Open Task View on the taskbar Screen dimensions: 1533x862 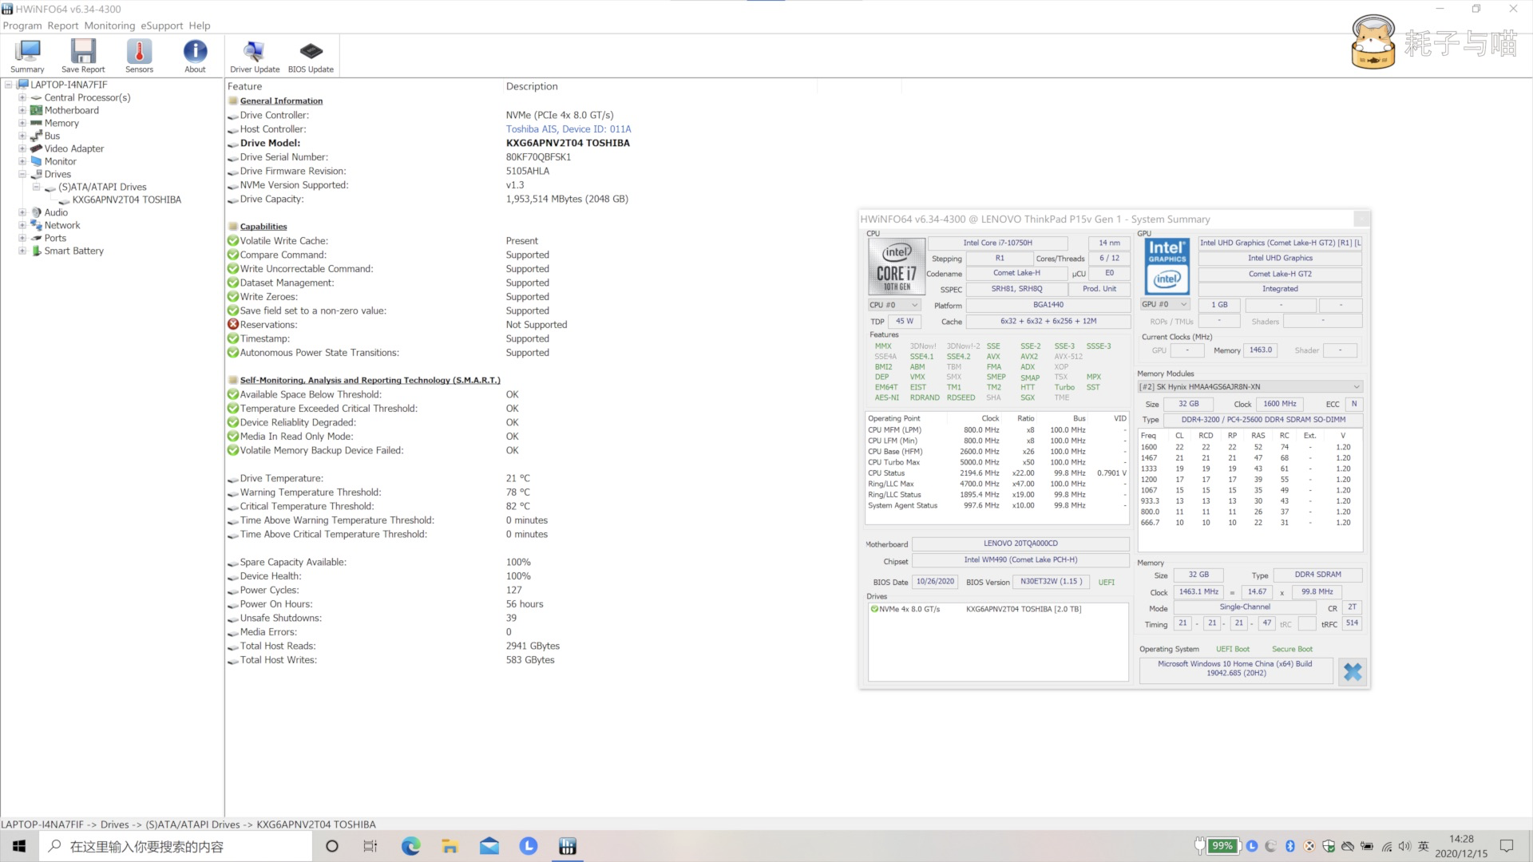(x=370, y=846)
